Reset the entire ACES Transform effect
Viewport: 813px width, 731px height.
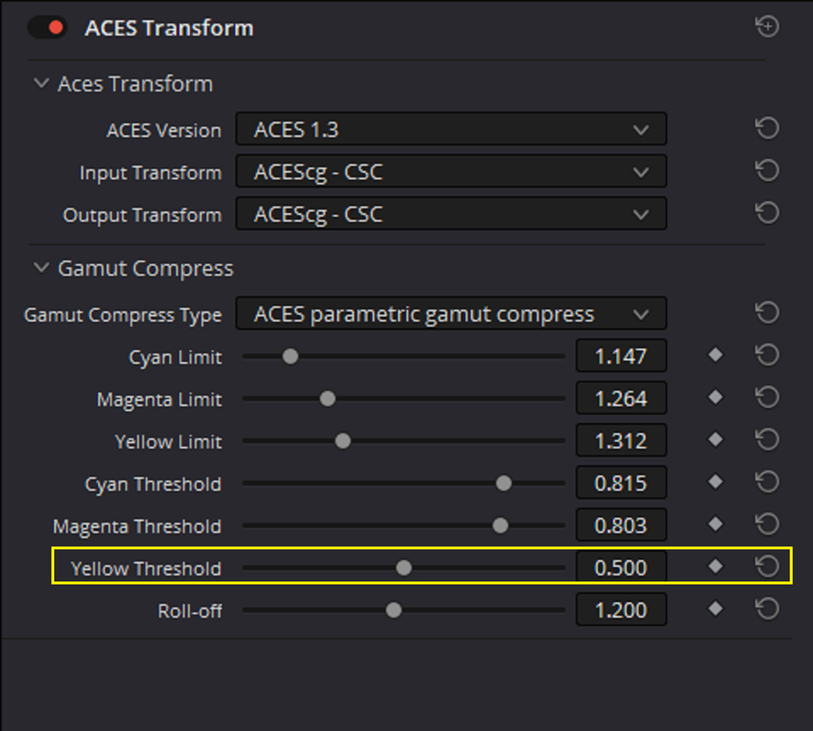pyautogui.click(x=767, y=26)
